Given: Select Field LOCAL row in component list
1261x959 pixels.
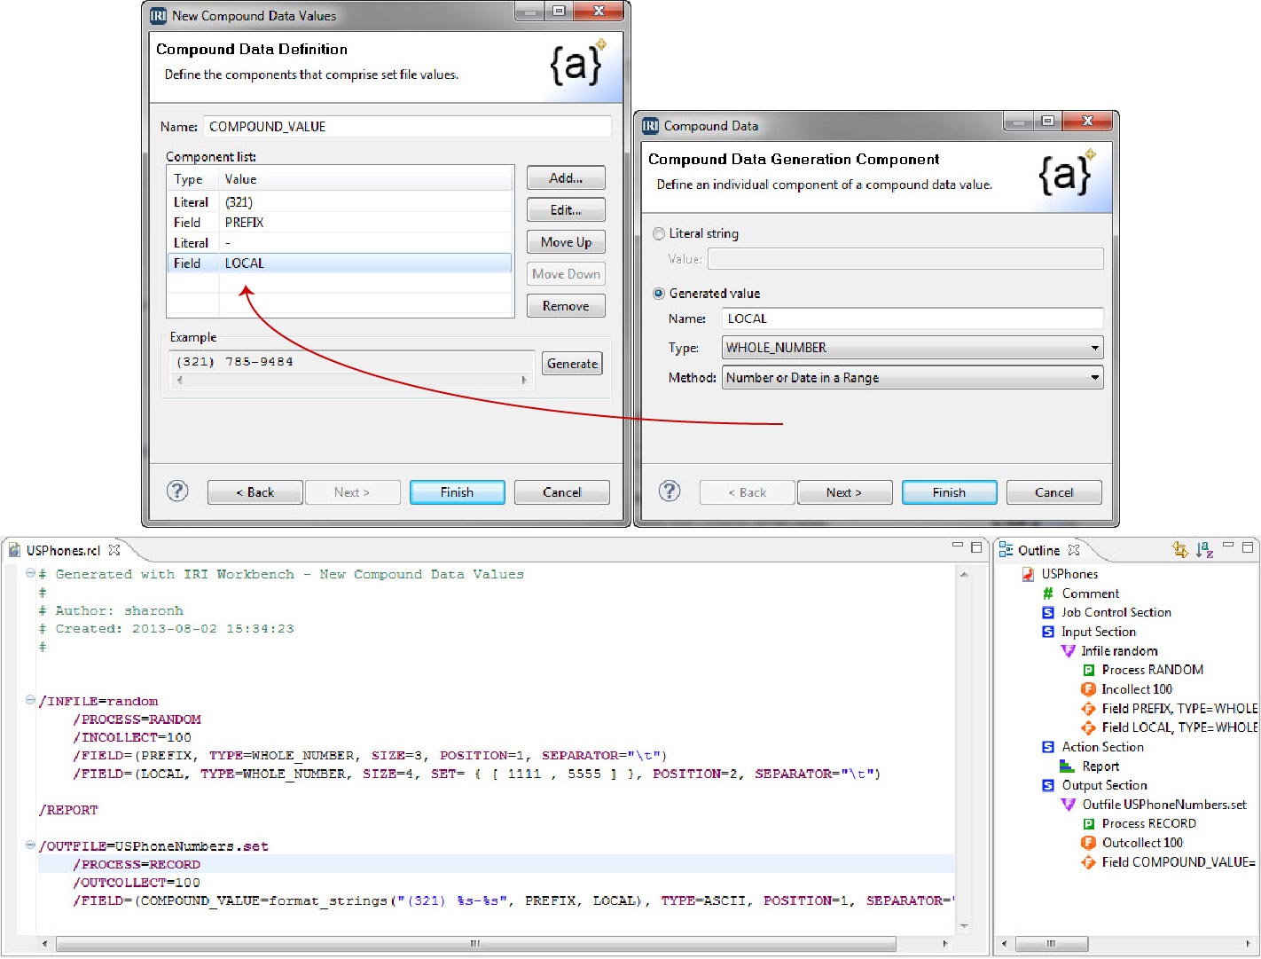Looking at the screenshot, I should click(x=340, y=263).
